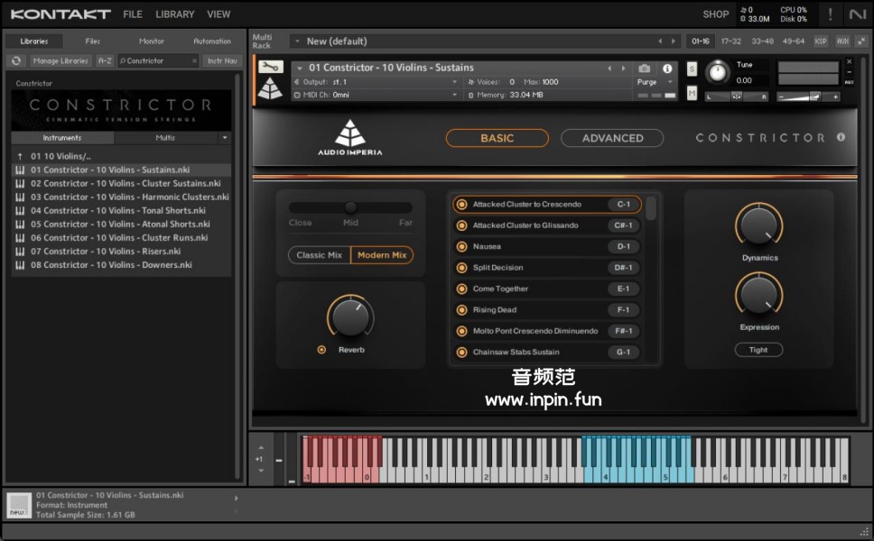
Task: Toggle the Reverb power button
Action: (321, 350)
